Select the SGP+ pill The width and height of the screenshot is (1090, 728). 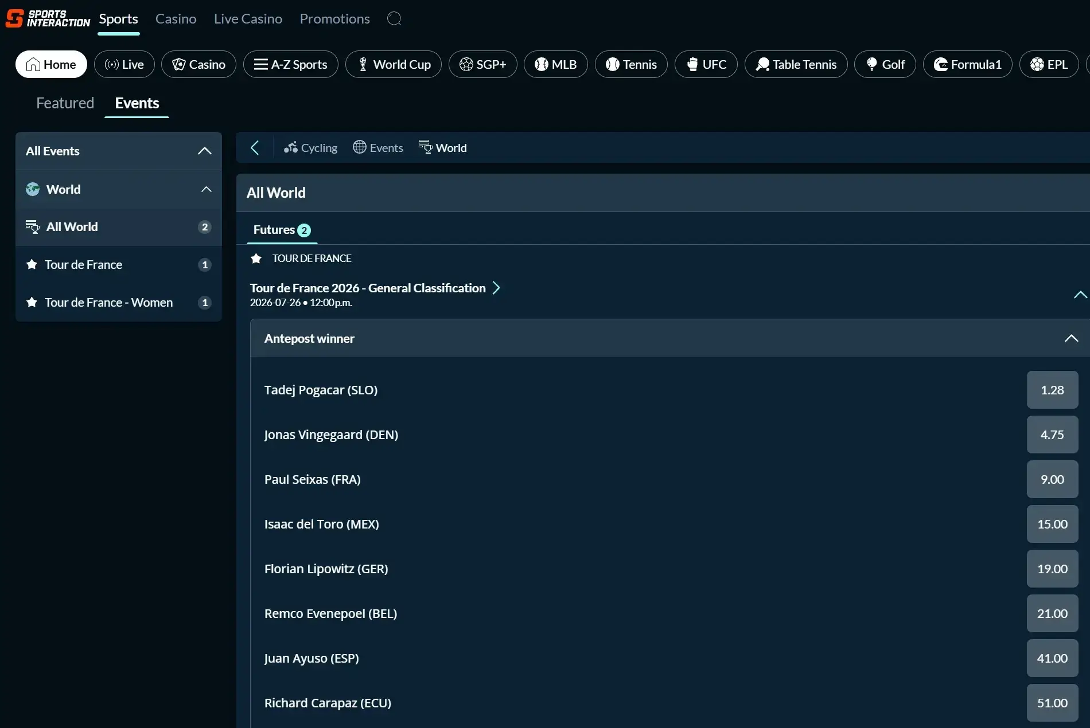click(483, 64)
